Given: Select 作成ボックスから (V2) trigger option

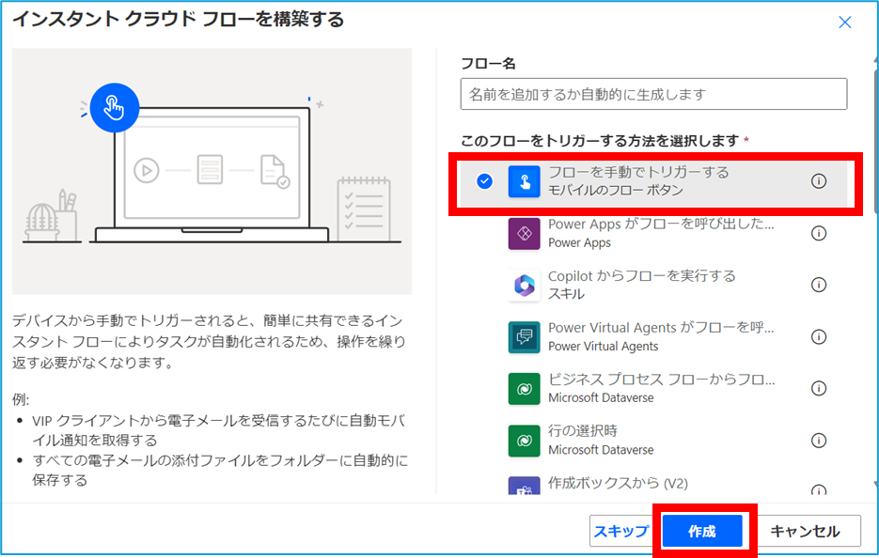Looking at the screenshot, I should (x=653, y=485).
